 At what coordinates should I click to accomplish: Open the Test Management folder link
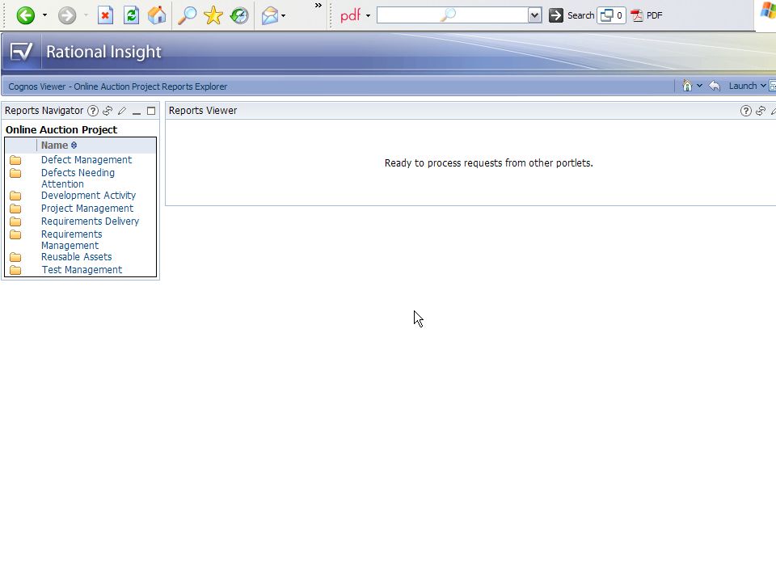[82, 270]
